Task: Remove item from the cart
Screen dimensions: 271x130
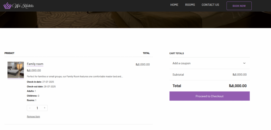Action: tap(33, 117)
